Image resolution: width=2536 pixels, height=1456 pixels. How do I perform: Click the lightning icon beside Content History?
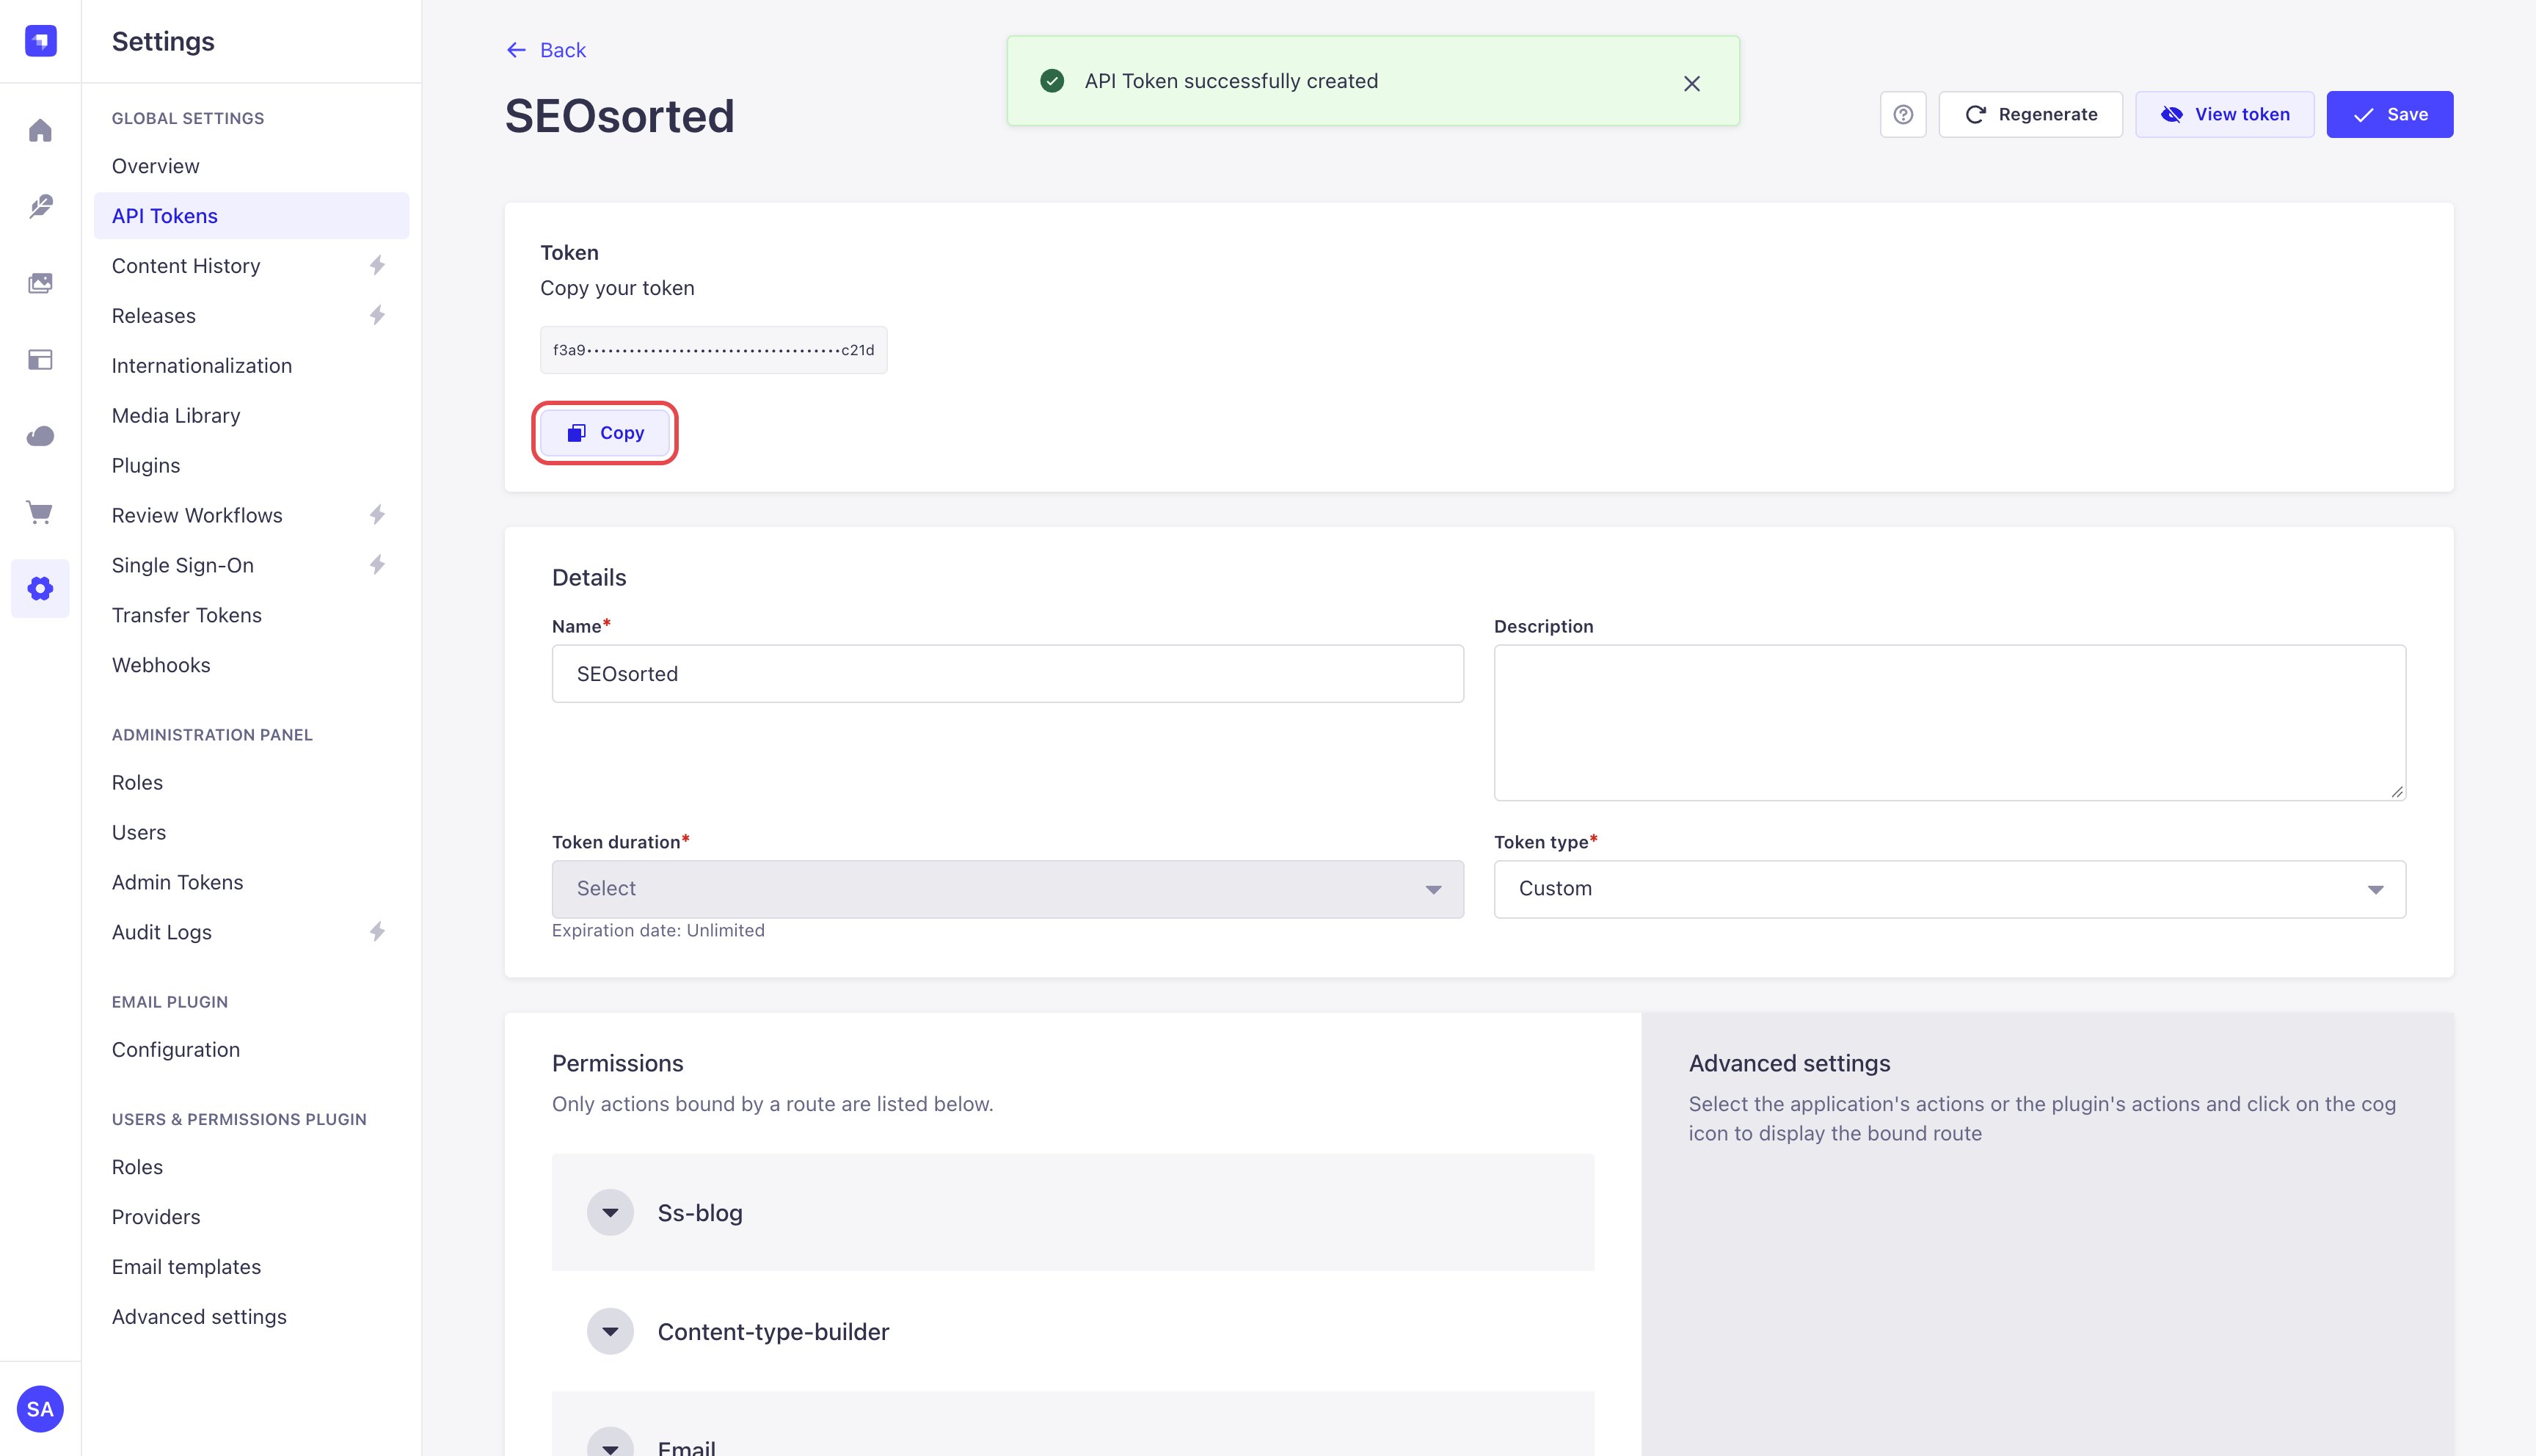377,265
